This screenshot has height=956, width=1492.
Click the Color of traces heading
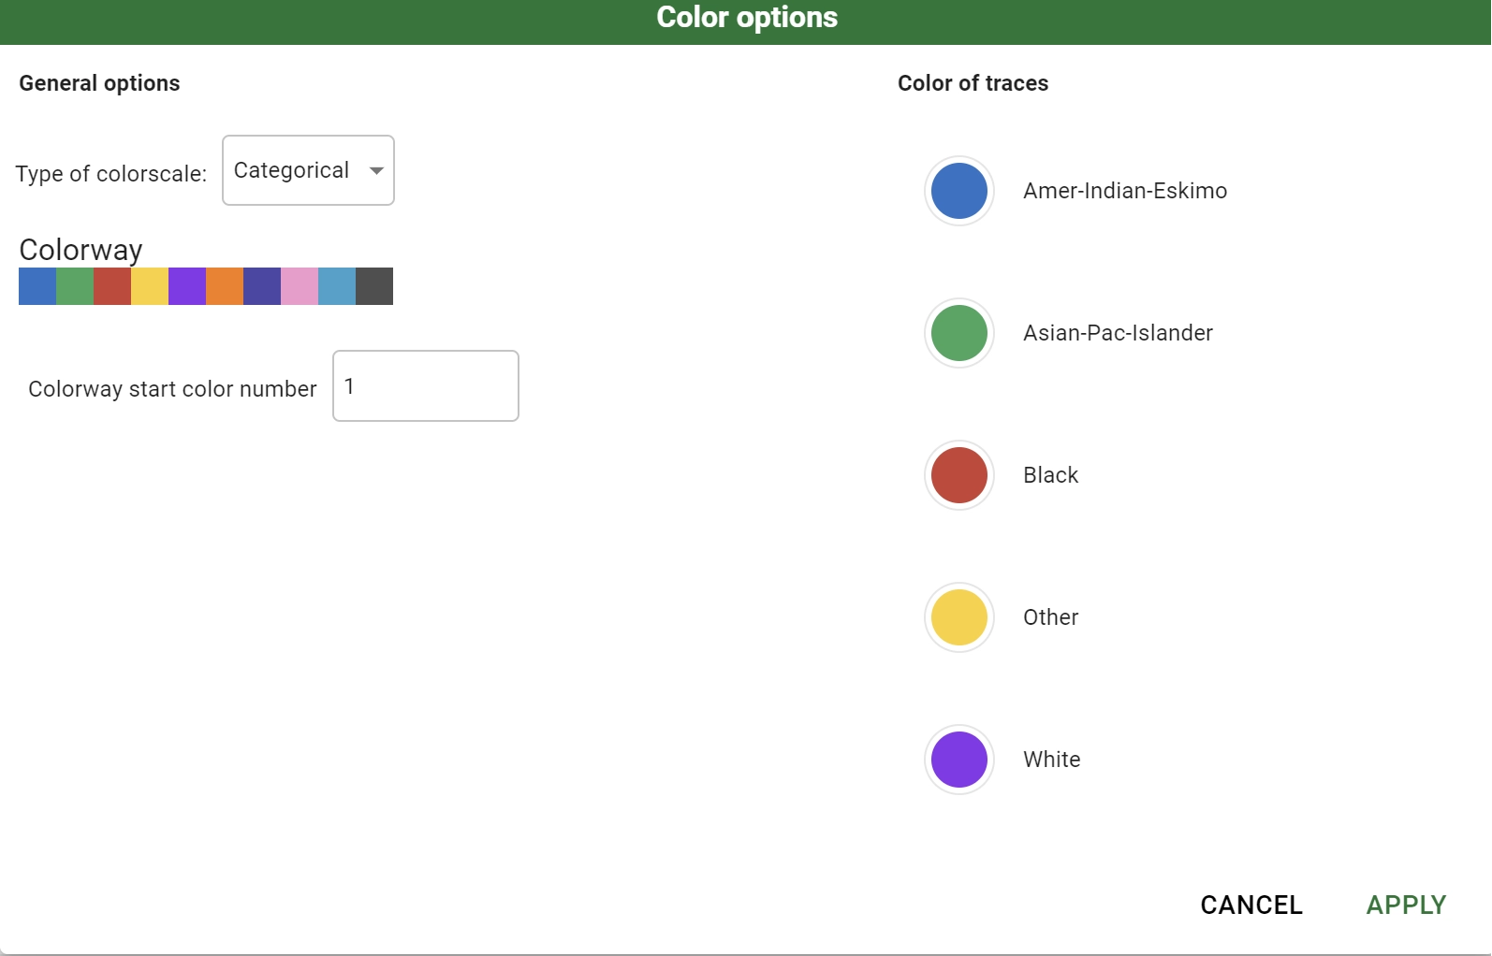coord(973,83)
